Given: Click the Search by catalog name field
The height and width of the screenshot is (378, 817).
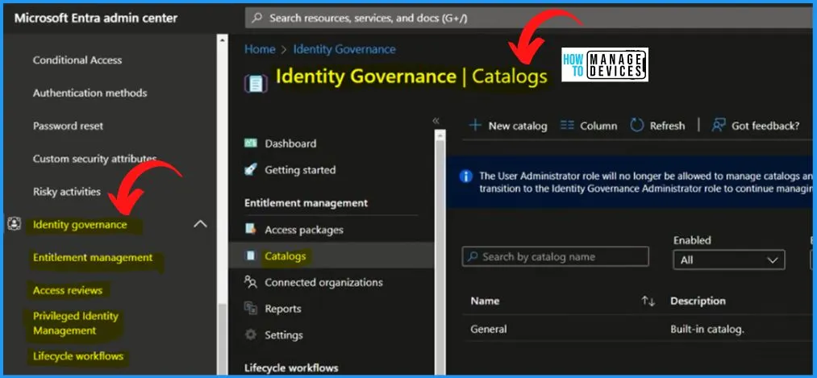Looking at the screenshot, I should coord(556,256).
